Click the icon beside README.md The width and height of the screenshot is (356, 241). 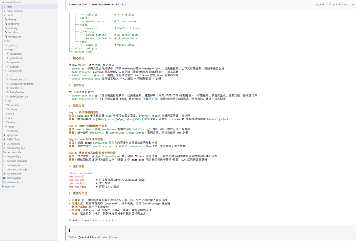click(4, 174)
